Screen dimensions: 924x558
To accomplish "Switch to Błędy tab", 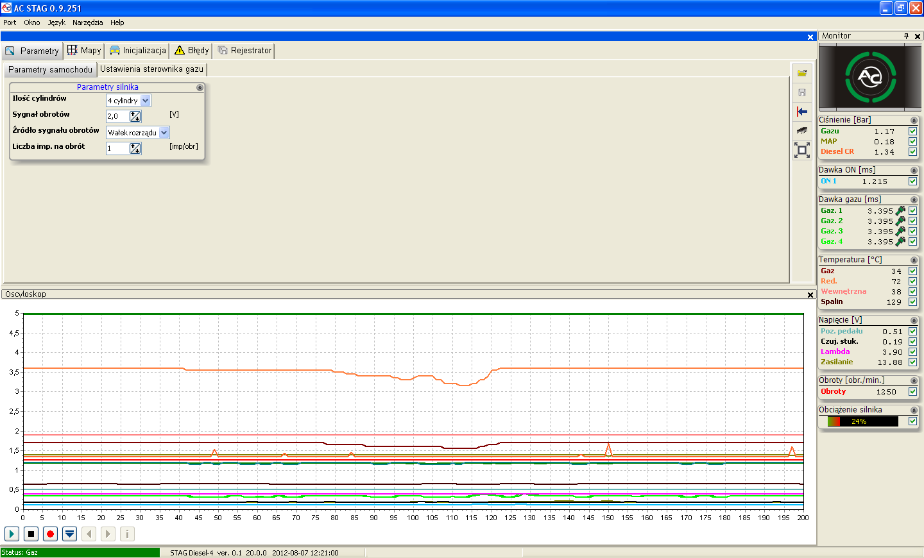I will [x=192, y=50].
